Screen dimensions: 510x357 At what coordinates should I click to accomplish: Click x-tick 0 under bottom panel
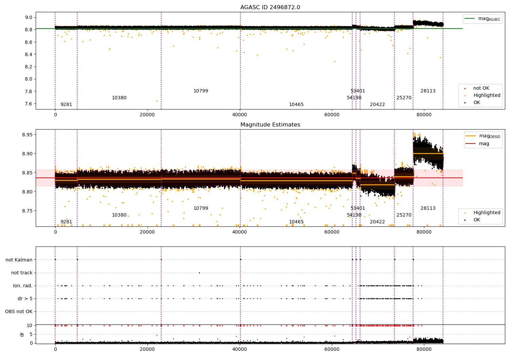(55, 349)
